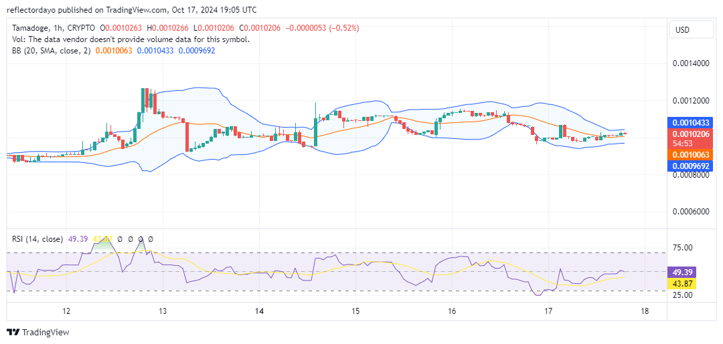Click date label 12 on time axis

coord(66,311)
